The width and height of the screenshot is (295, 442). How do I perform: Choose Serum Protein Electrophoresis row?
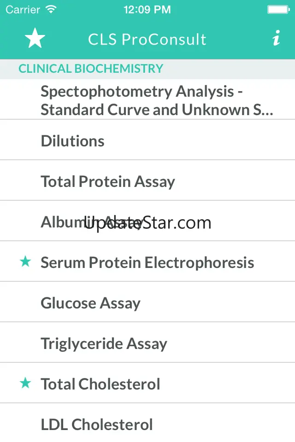[x=147, y=262]
